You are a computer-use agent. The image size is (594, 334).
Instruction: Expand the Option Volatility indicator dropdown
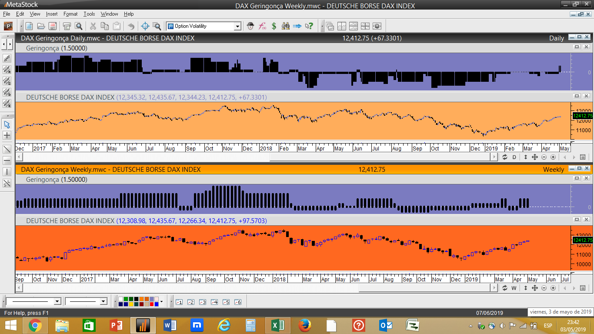pos(237,26)
